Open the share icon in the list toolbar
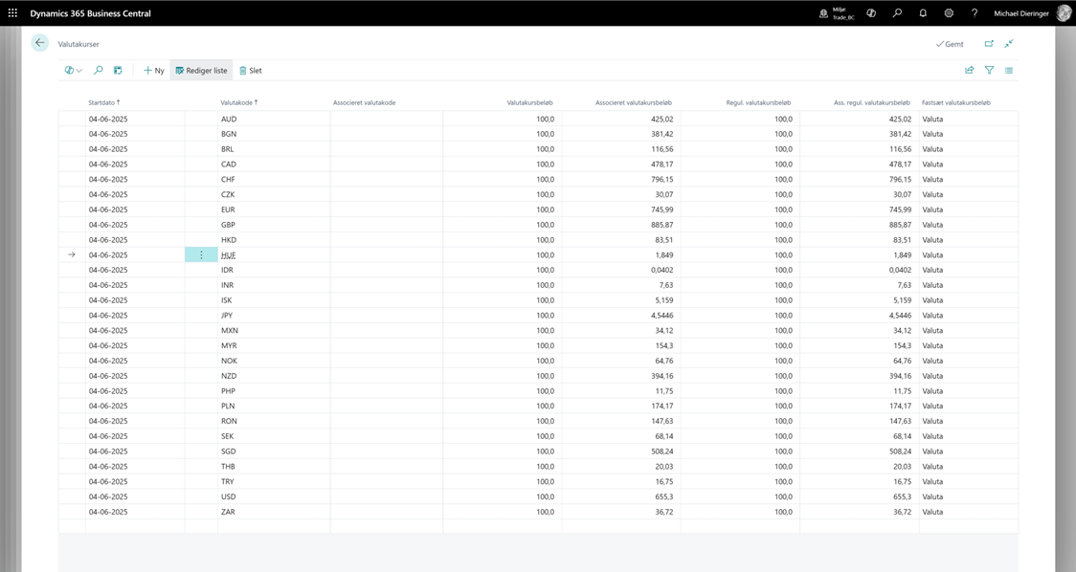1076x572 pixels. pyautogui.click(x=969, y=71)
